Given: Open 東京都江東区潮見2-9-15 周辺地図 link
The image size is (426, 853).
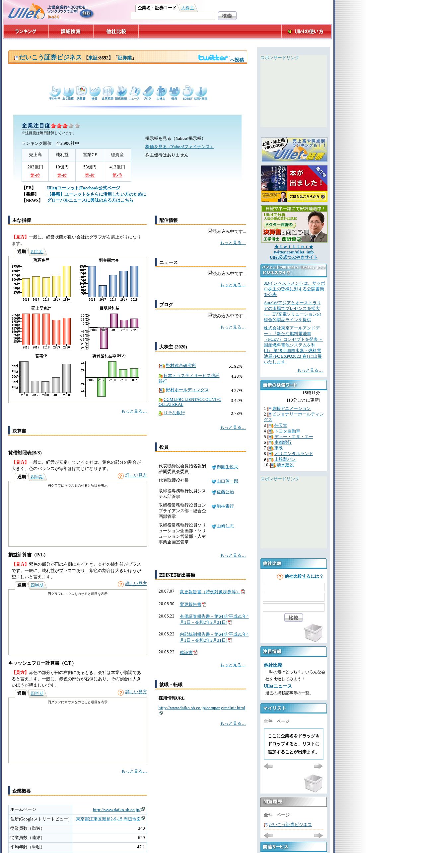Looking at the screenshot, I should (108, 819).
